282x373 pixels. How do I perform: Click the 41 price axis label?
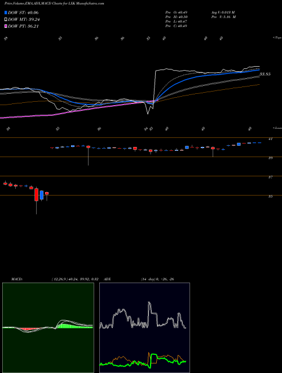pos(270,139)
